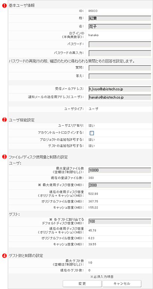Viewport: 153px width, 289px height.
Task: Click the パスワードの再入力 field
Action: 120,53
